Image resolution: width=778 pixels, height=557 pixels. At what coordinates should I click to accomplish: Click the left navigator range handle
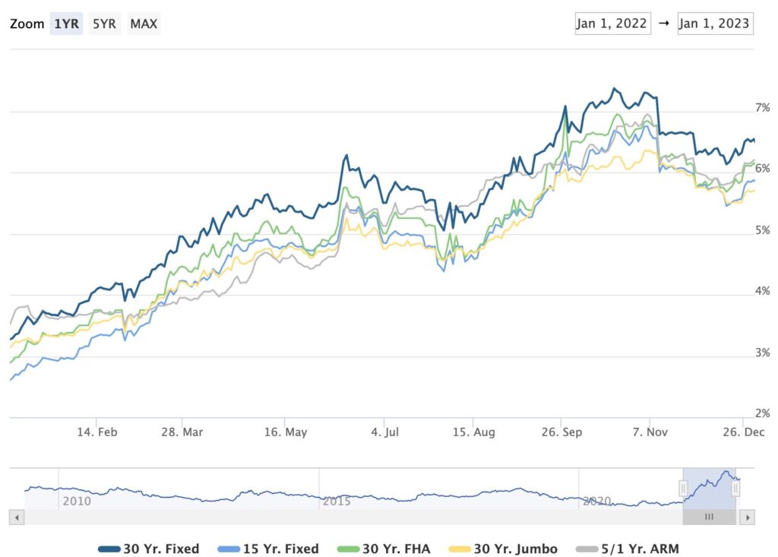(x=683, y=489)
